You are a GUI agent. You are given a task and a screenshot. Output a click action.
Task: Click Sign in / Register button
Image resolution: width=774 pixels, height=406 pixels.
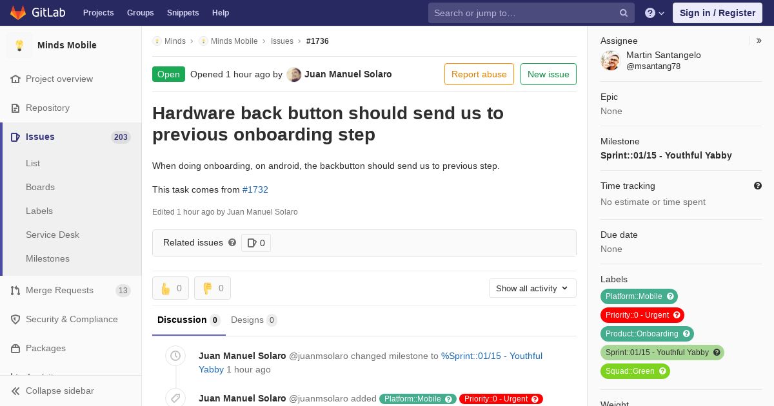[717, 13]
